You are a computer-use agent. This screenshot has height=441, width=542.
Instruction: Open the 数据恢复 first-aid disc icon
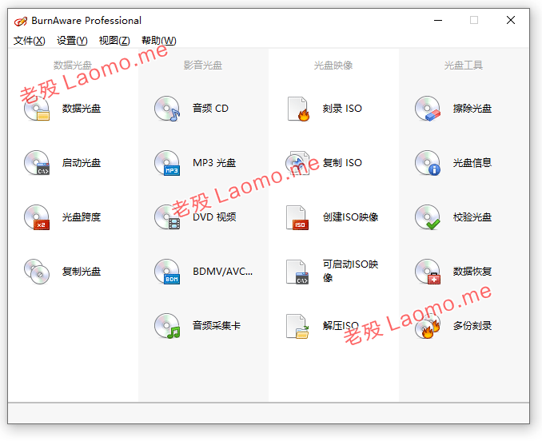click(428, 272)
